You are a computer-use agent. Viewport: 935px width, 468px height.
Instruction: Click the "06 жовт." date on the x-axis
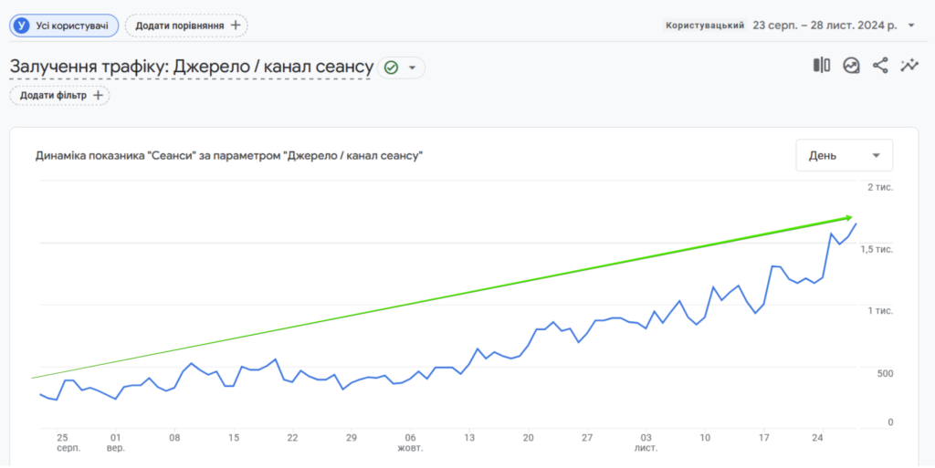(411, 442)
